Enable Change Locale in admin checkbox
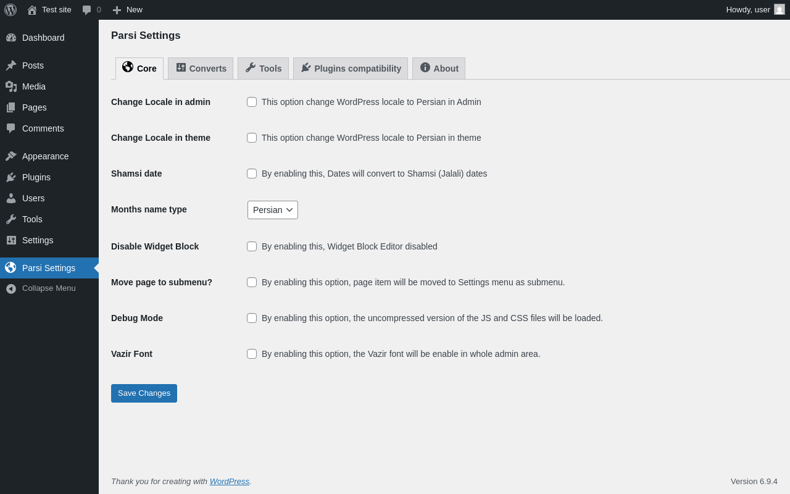The height and width of the screenshot is (494, 790). [252, 102]
